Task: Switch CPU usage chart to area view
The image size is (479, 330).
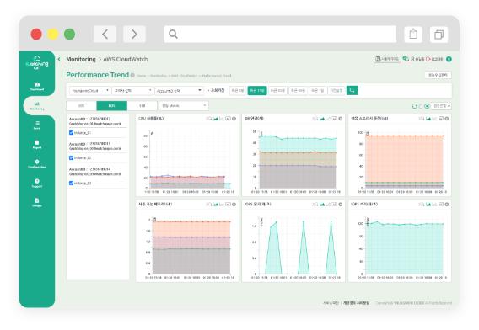Action: (216, 119)
